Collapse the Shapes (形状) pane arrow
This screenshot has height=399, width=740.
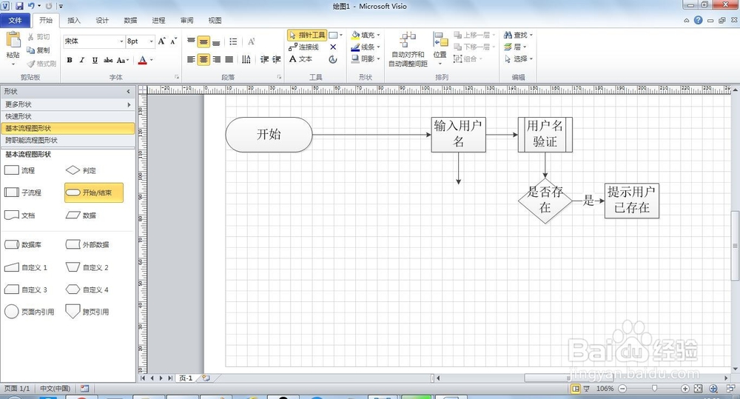128,92
